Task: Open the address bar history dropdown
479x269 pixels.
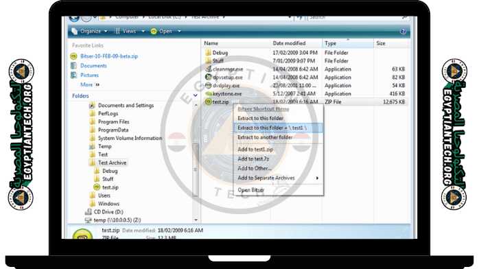Action: pyautogui.click(x=290, y=18)
